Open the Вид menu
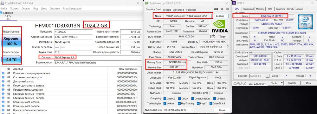This screenshot has width=317, height=114. pos(36,9)
